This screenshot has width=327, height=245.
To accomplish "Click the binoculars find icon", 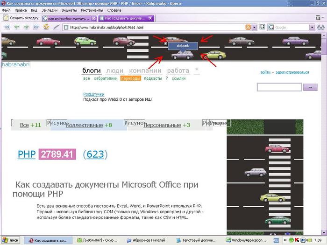I will (321, 27).
